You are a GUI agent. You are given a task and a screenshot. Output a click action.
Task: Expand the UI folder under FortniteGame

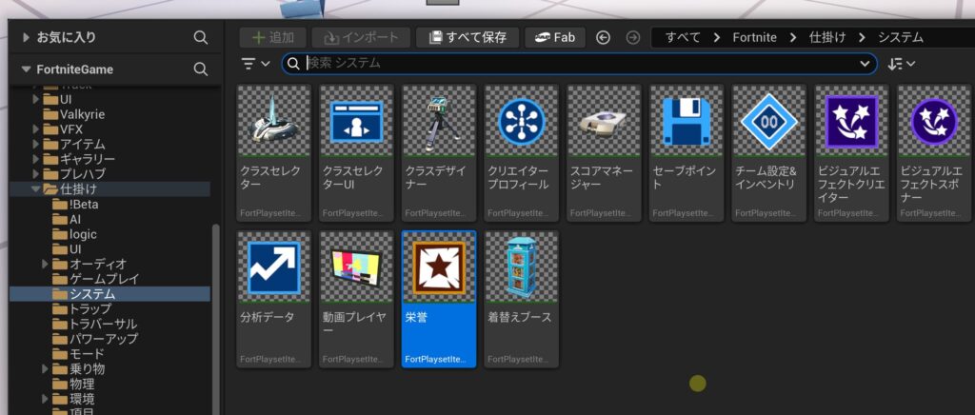tap(36, 99)
